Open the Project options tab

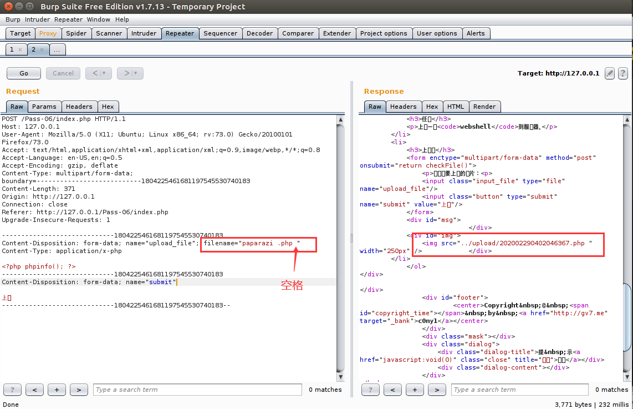[384, 33]
